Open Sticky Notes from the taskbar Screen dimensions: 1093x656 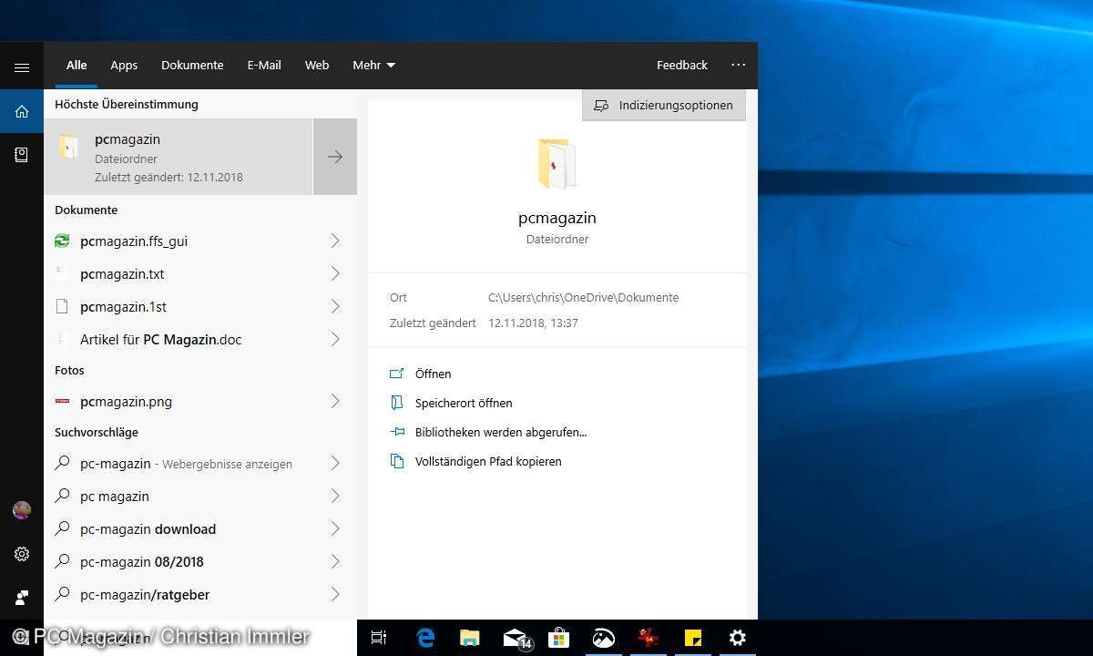click(693, 638)
